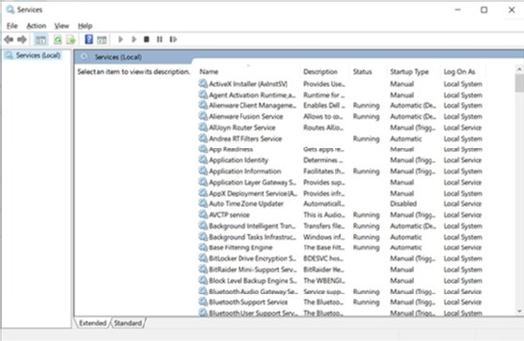This screenshot has width=524, height=341.
Task: Maximize the Services window
Action: [x=484, y=10]
